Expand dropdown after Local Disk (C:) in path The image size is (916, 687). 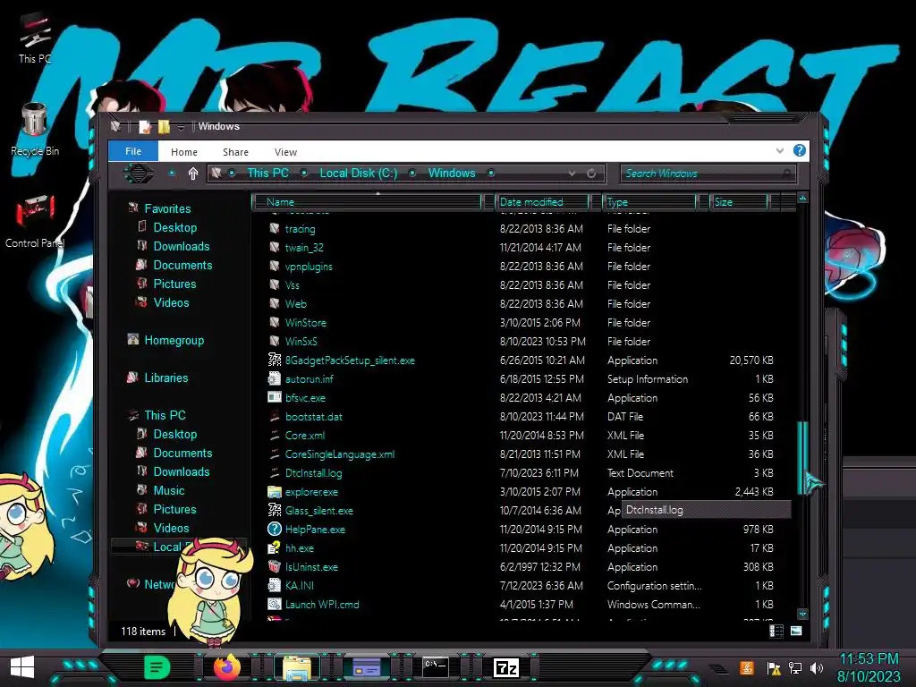click(x=412, y=173)
